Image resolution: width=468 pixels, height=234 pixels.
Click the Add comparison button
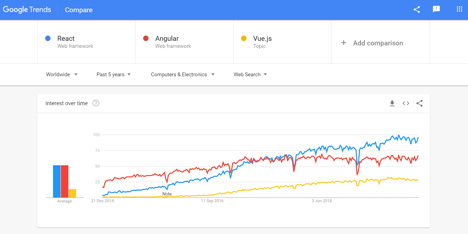378,43
